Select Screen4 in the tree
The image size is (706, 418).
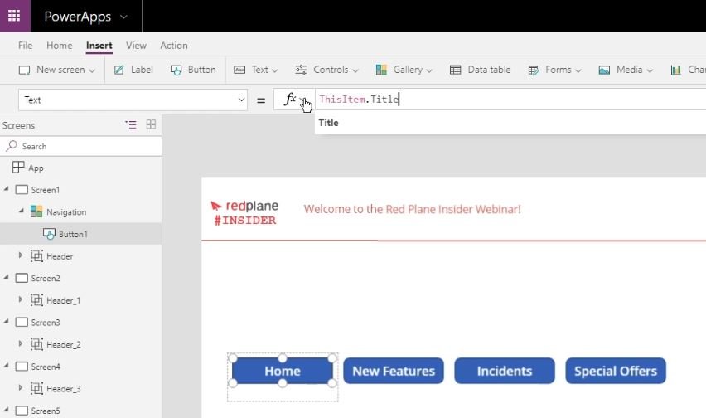click(x=46, y=367)
